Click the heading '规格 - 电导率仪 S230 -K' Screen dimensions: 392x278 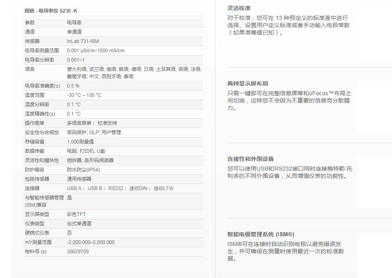51,11
